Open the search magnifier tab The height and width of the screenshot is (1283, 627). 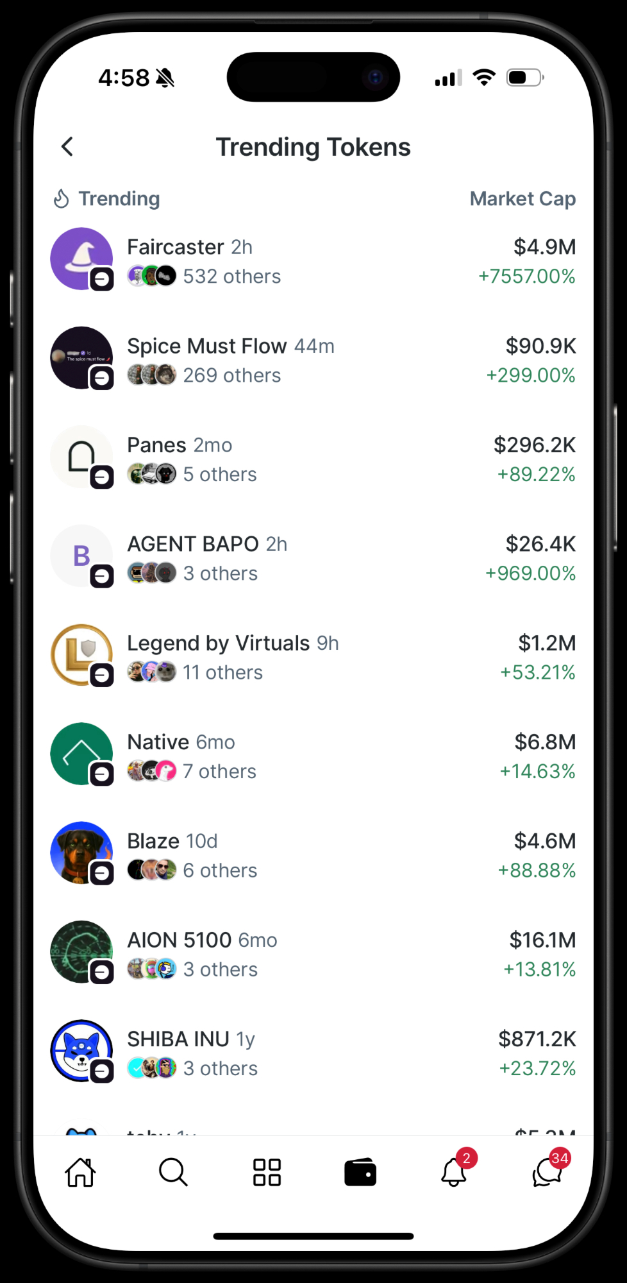173,1172
